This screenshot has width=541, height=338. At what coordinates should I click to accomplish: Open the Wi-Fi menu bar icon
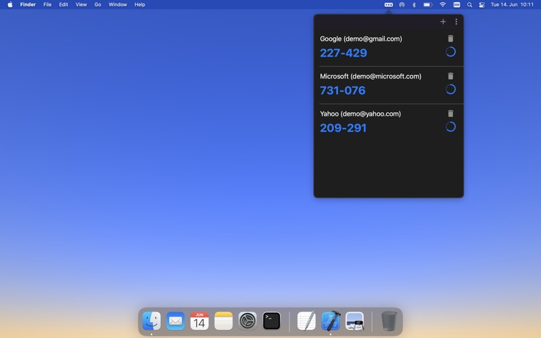[x=443, y=5]
